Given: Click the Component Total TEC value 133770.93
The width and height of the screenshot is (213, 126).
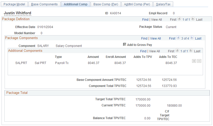Looking at the screenshot, I should (x=169, y=86).
